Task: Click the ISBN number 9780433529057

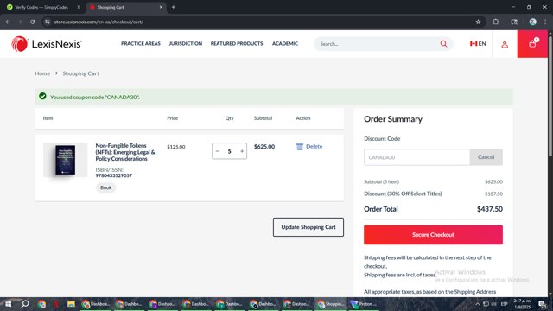Action: tap(113, 175)
